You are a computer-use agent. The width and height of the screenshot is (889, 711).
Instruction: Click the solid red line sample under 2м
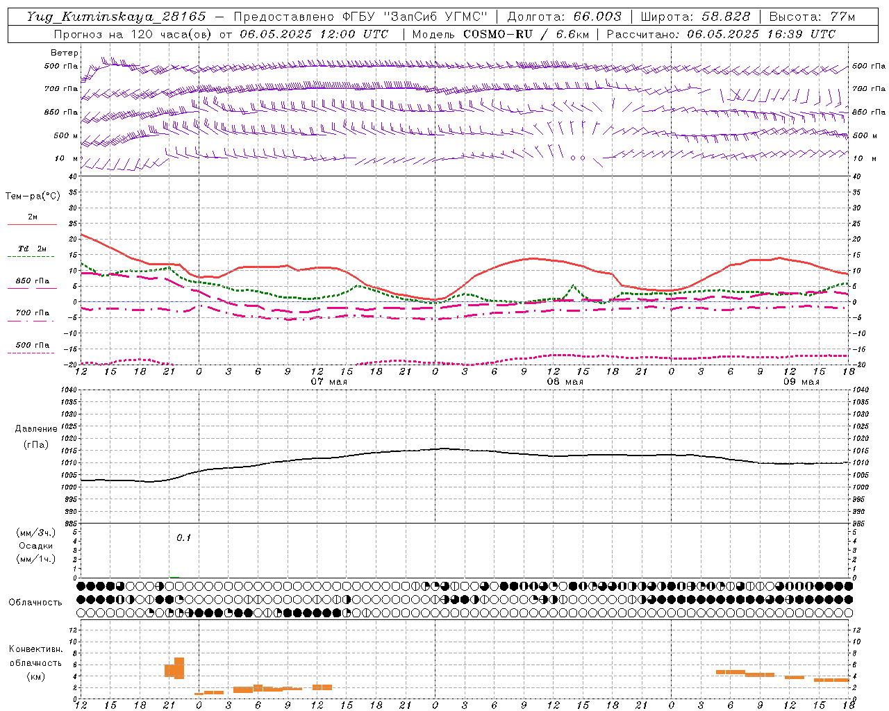tap(32, 225)
